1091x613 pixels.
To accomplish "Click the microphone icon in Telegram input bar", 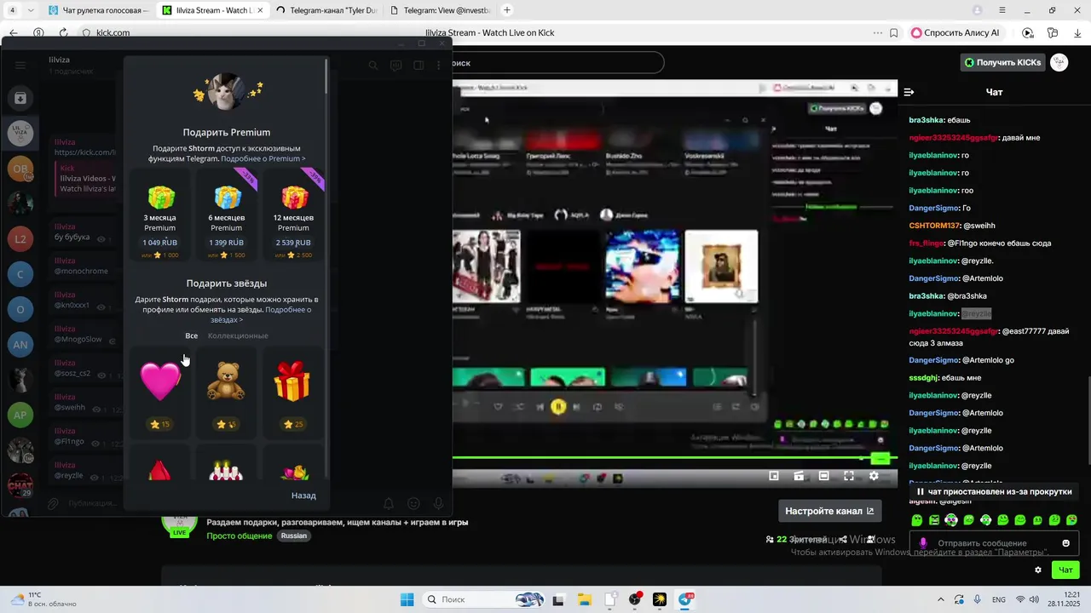I will click(x=439, y=504).
